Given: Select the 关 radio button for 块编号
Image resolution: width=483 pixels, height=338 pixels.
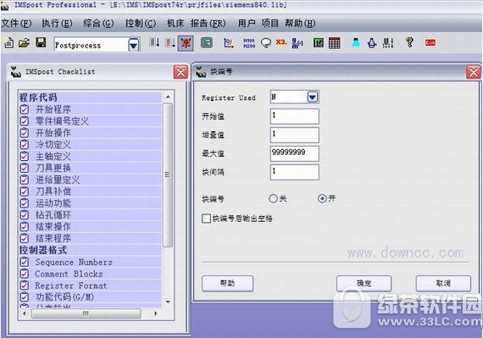Looking at the screenshot, I should [273, 198].
